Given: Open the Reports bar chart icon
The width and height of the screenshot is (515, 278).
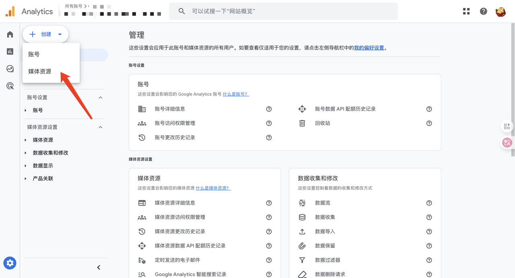Looking at the screenshot, I should (x=10, y=51).
